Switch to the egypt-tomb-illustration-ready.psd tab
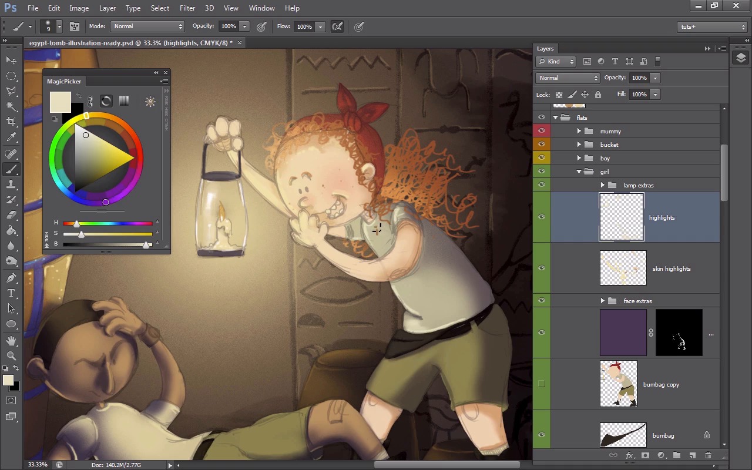 130,43
